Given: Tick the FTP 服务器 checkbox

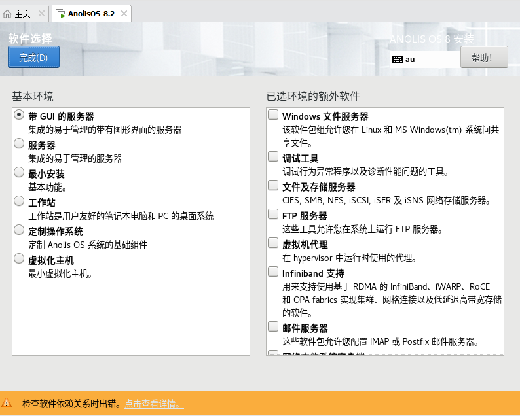Looking at the screenshot, I should [273, 215].
